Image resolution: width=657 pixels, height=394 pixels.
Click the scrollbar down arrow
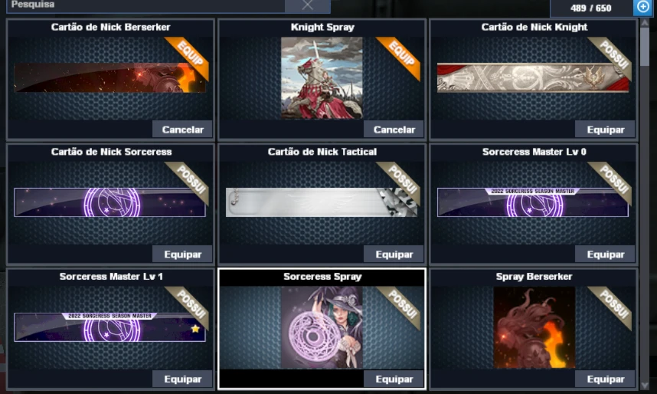(645, 386)
